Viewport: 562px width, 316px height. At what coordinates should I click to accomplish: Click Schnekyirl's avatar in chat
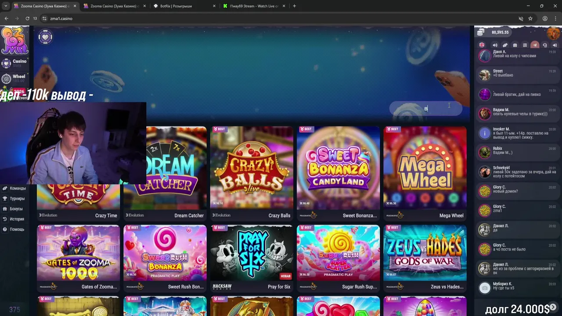click(485, 172)
